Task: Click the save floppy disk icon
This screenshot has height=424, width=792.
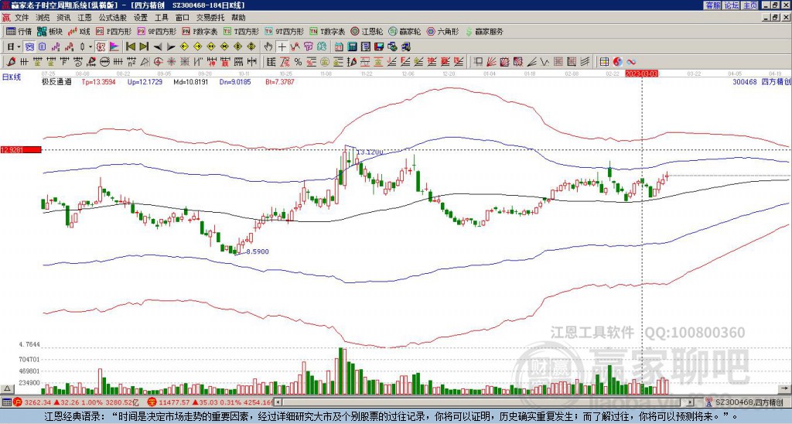Action: tap(379, 47)
